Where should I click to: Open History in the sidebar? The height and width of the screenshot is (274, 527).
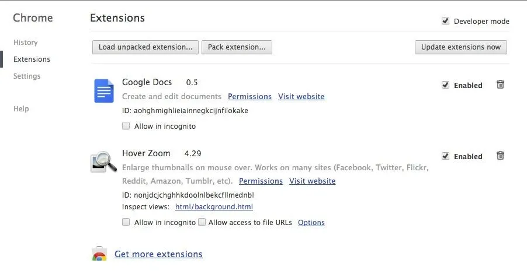point(26,42)
